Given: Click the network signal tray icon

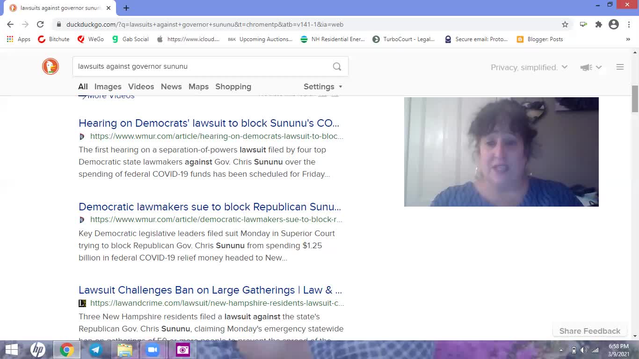Looking at the screenshot, I should click(595, 350).
